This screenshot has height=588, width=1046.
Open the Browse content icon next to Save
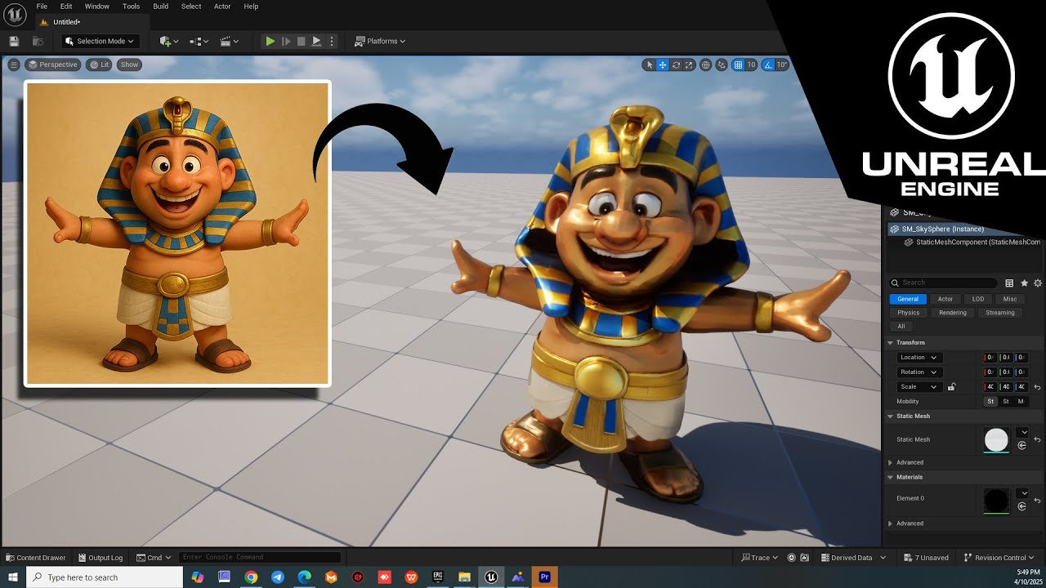click(38, 41)
